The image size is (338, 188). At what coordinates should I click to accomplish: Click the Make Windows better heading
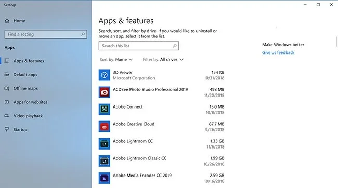coord(283,45)
